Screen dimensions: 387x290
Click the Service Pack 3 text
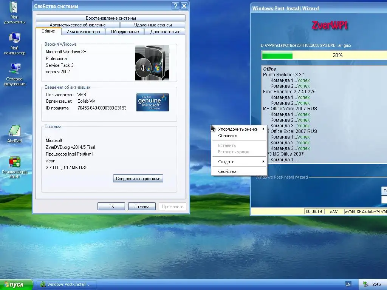click(x=59, y=65)
